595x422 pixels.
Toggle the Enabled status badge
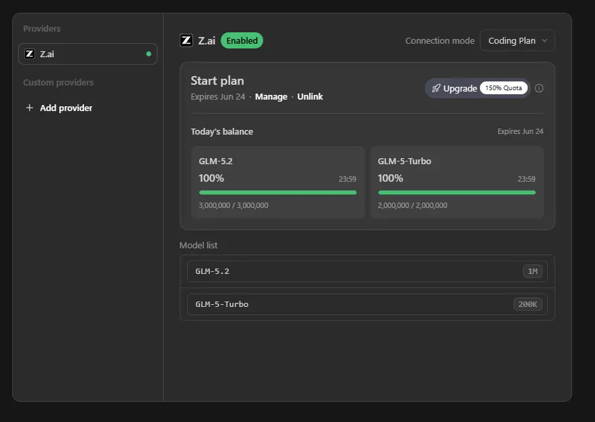[x=242, y=40]
